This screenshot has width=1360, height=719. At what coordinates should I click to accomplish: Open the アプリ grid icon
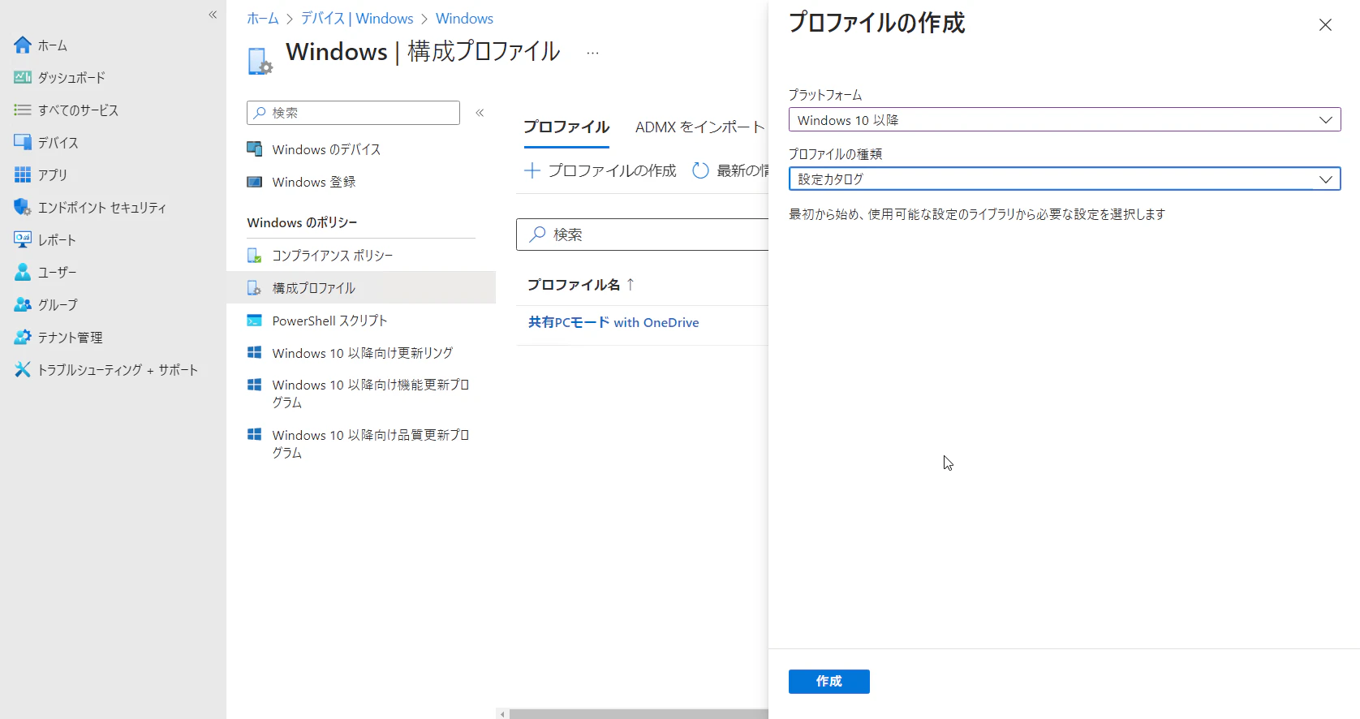pyautogui.click(x=23, y=175)
